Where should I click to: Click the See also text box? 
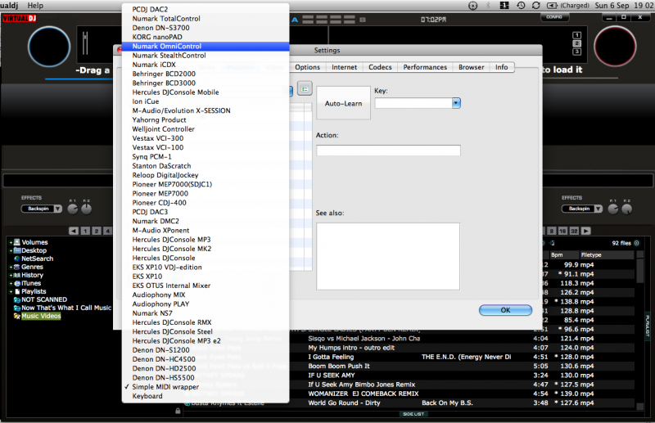[x=388, y=256]
